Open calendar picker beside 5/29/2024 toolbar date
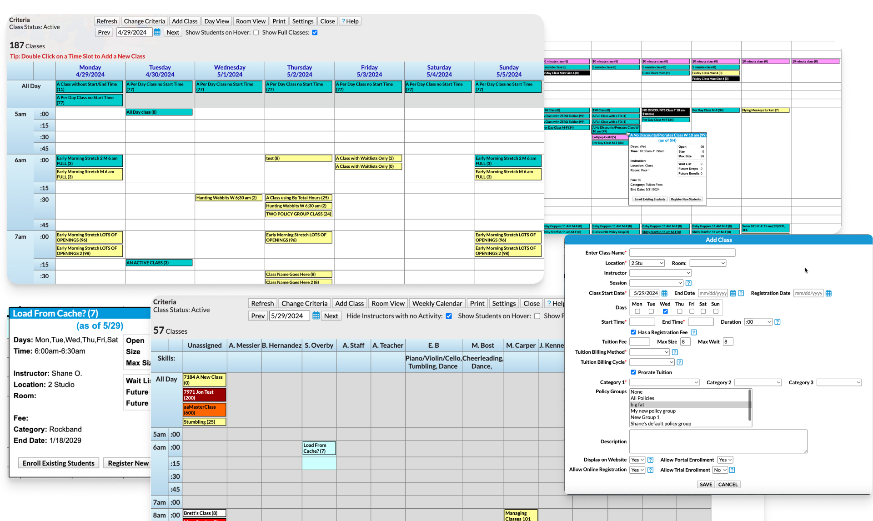Screen dimensions: 873x521 (x=316, y=316)
